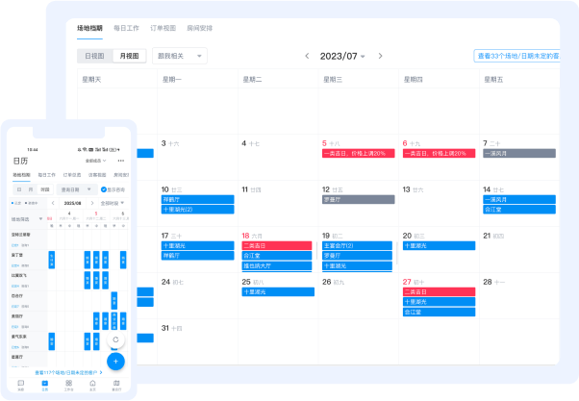Image resolution: width=579 pixels, height=401 pixels.
Task: Open the 每日工作 tab
Action: click(126, 29)
